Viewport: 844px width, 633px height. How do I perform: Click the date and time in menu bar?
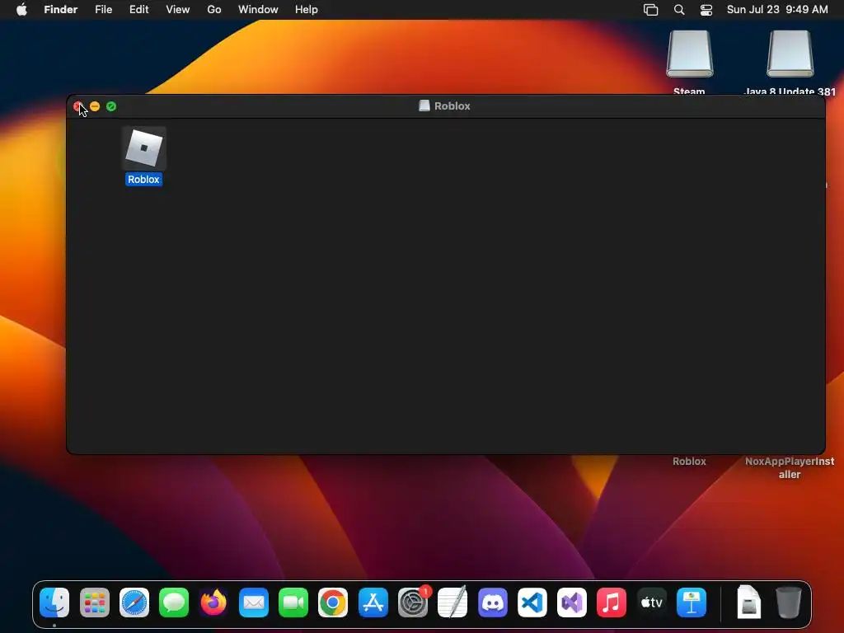[x=777, y=10]
